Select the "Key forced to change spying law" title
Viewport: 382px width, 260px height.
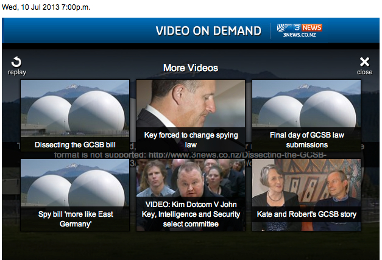(191, 139)
